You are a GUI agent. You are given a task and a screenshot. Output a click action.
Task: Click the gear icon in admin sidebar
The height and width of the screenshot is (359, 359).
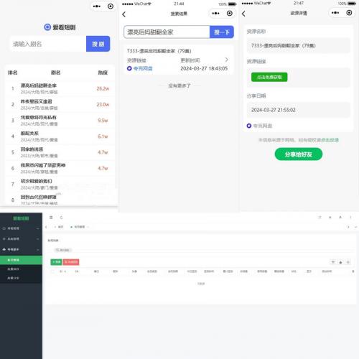4,239
